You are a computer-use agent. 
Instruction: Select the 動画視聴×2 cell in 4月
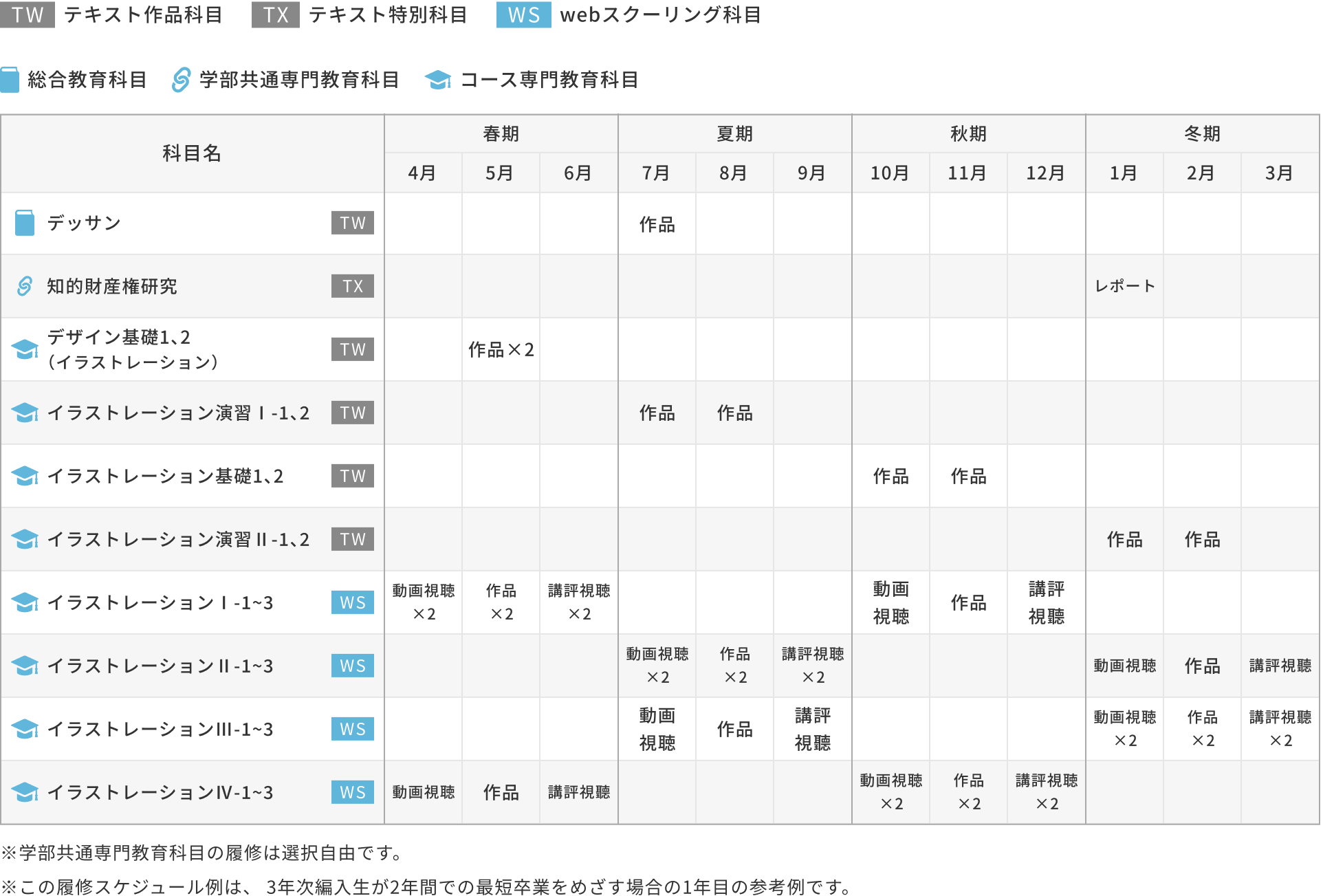click(422, 602)
